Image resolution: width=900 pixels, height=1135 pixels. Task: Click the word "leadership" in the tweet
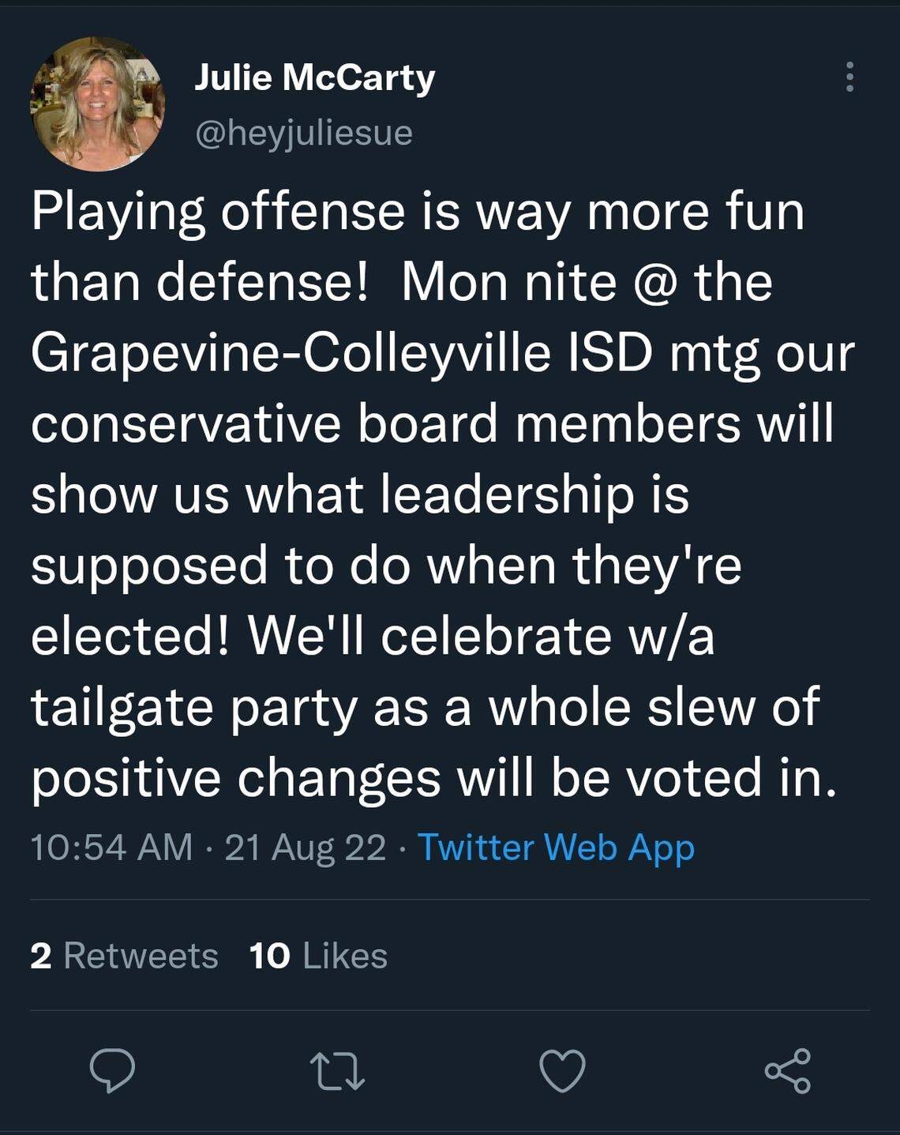point(508,495)
